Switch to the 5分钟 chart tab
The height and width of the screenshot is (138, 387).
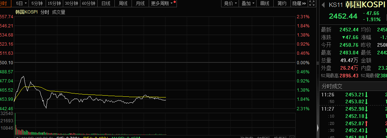[37, 3]
